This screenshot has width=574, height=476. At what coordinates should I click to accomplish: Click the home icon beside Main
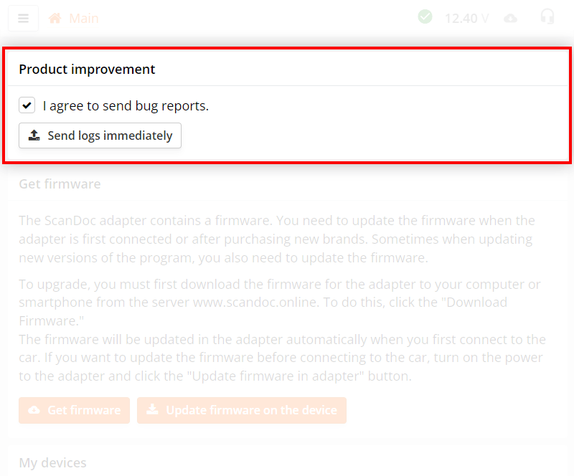[55, 19]
